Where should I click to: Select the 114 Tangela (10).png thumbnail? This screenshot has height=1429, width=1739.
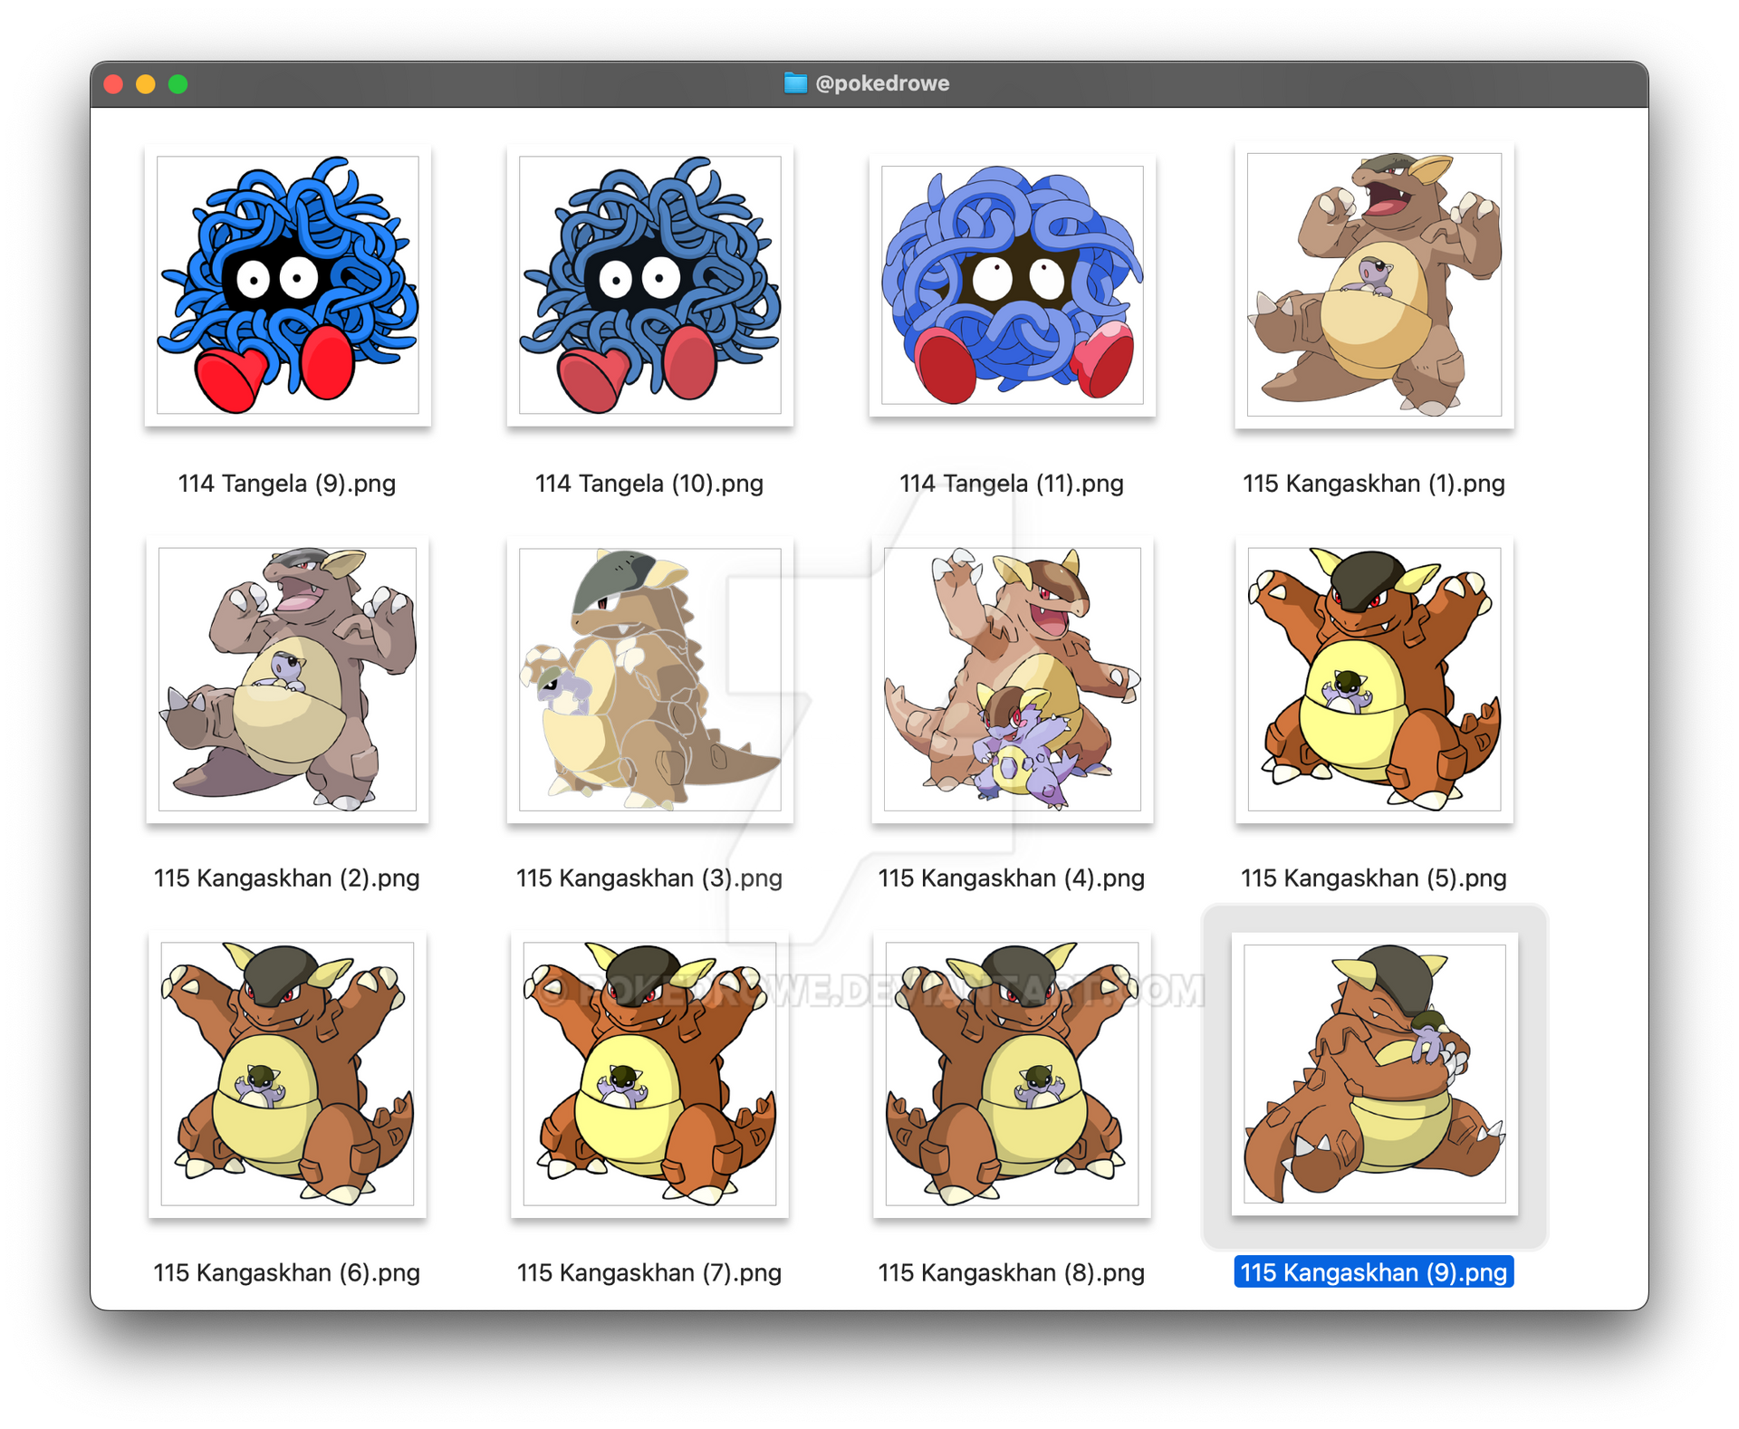tap(649, 284)
